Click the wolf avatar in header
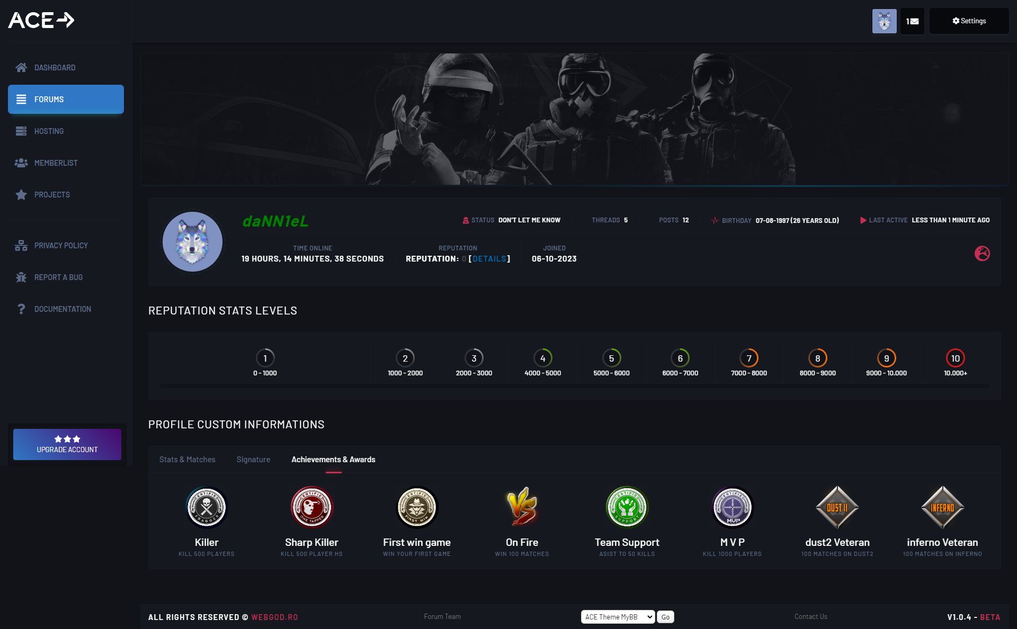 click(884, 21)
